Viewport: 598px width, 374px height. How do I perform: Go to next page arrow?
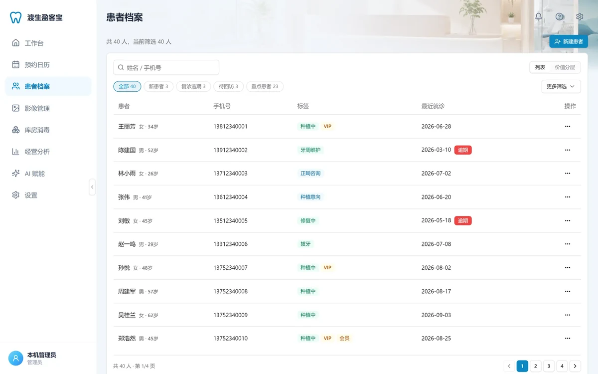point(575,366)
